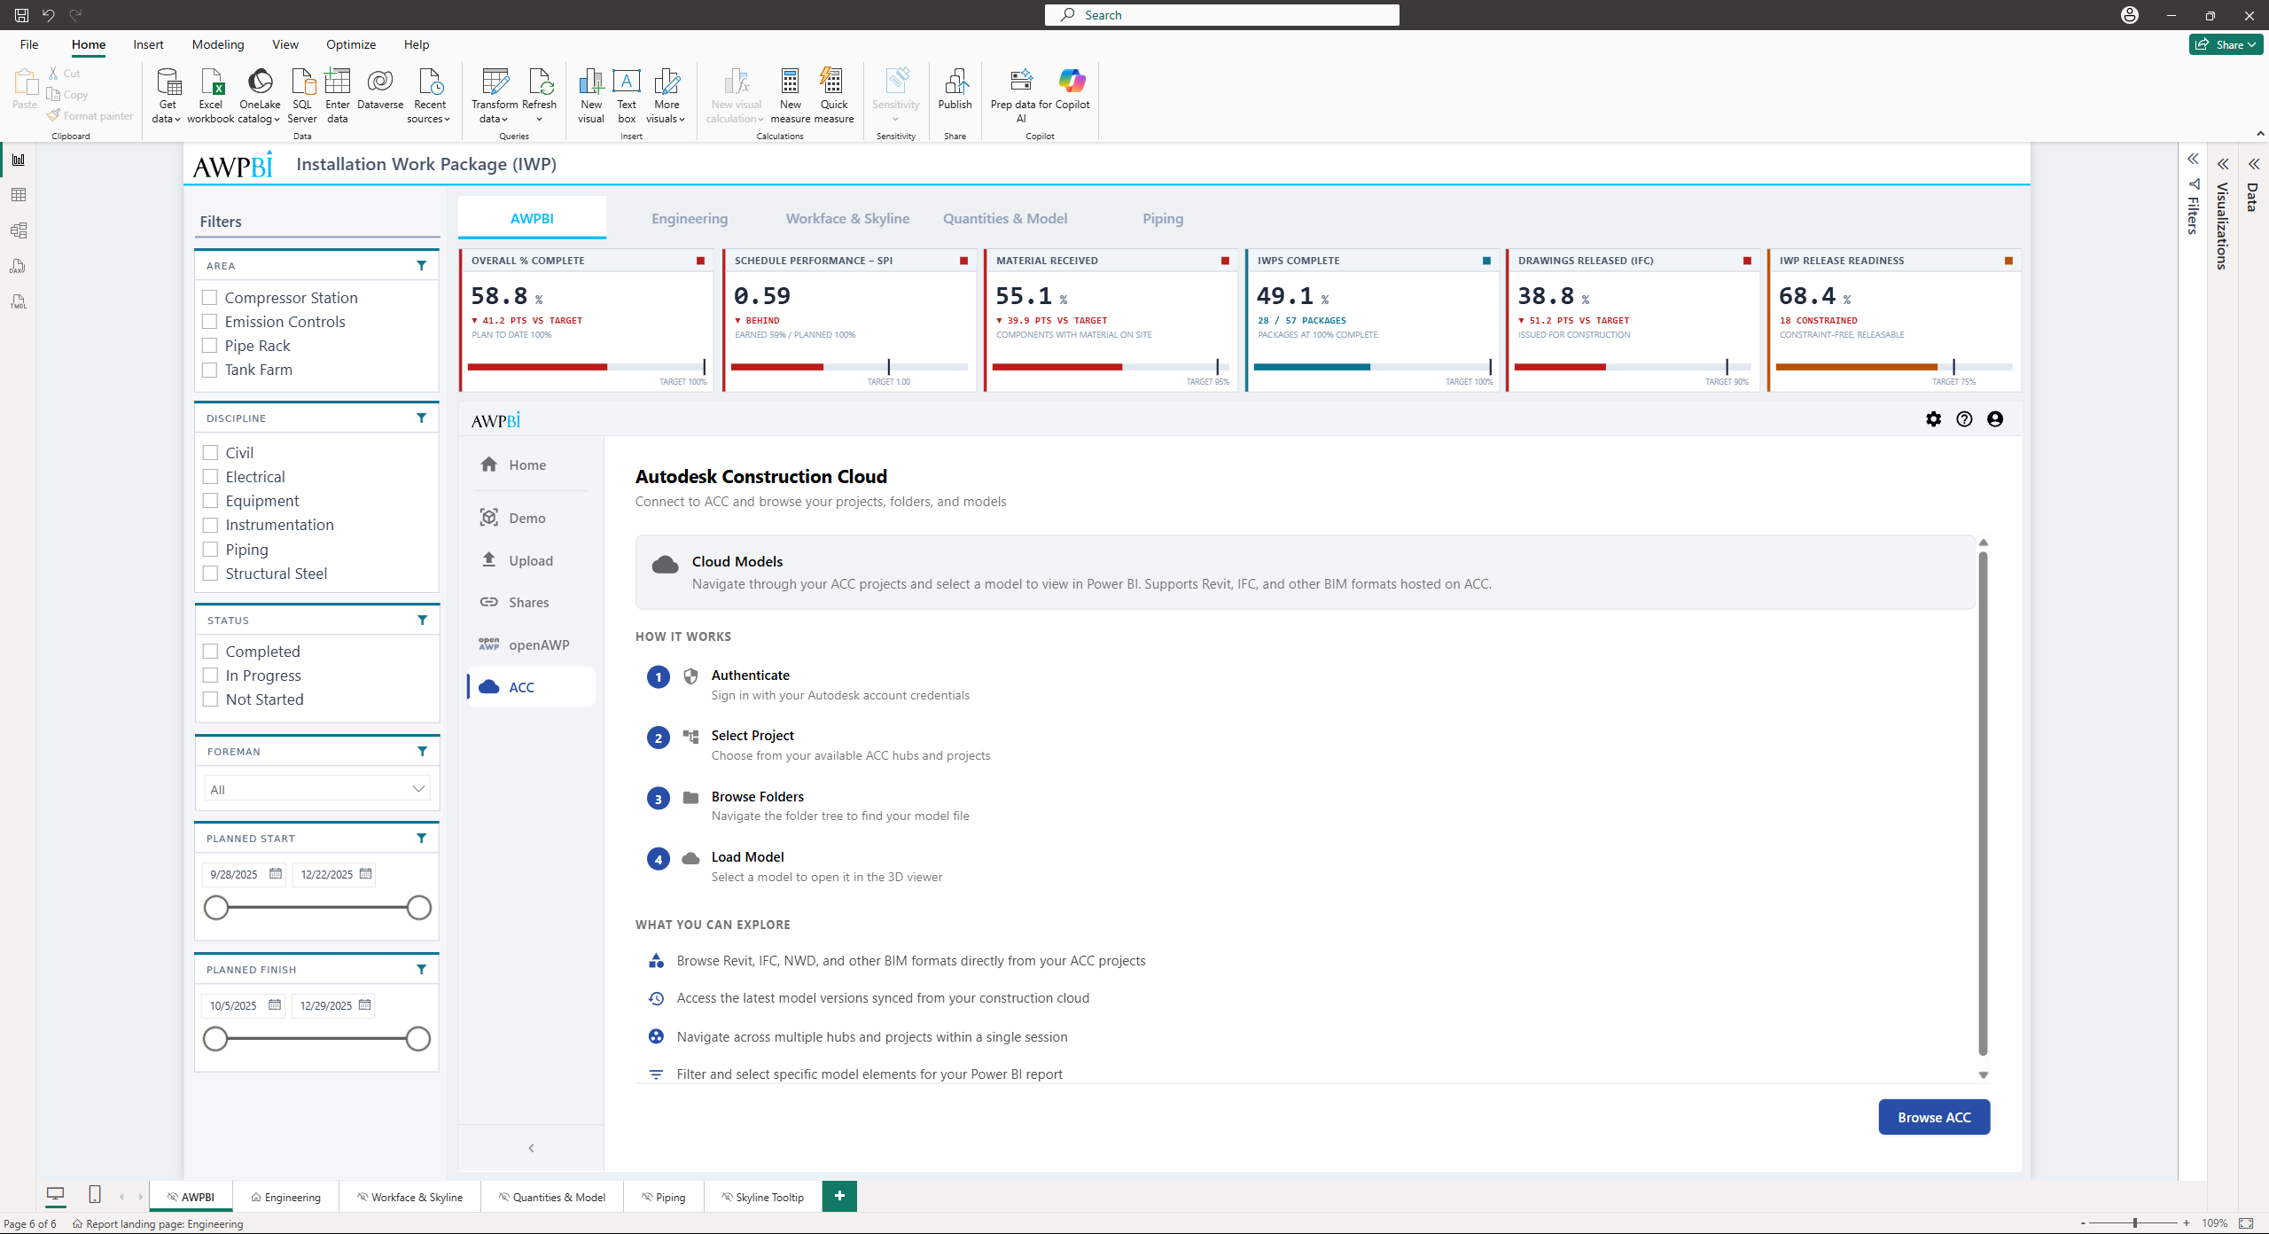Screen dimensions: 2269x1234
Task: Open Demo in AWPBI sidebar
Action: (x=530, y=519)
